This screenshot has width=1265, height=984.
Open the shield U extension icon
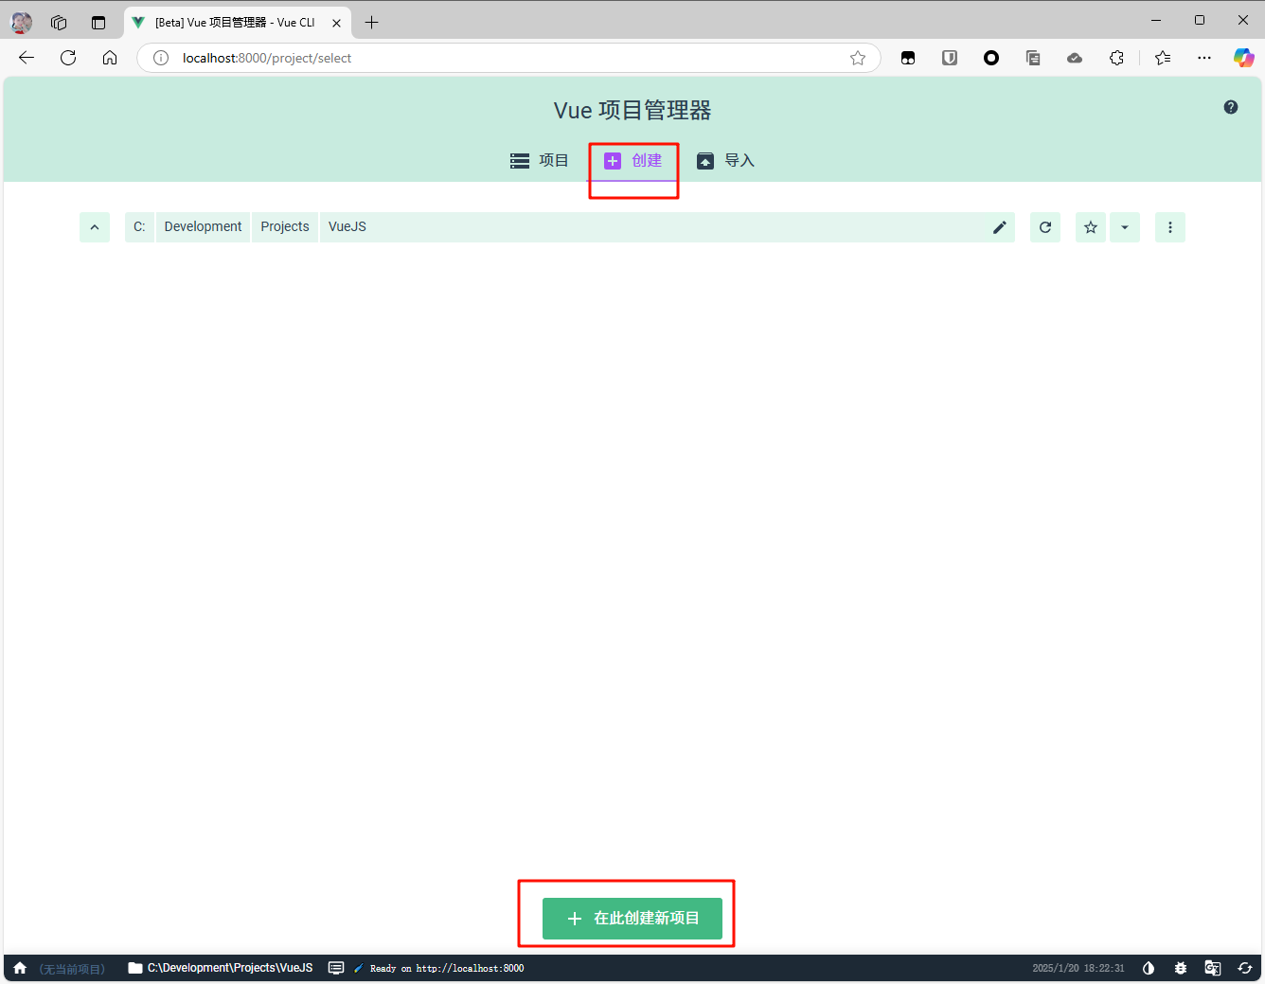(950, 58)
